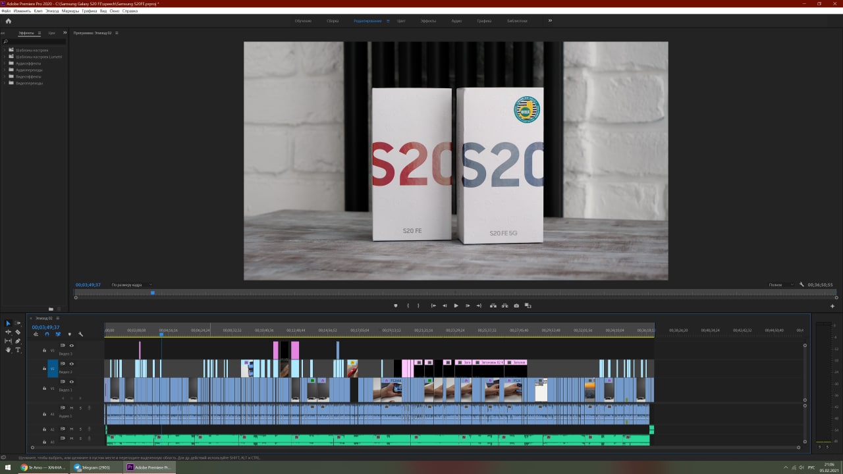Click the effects search field

coord(34,41)
